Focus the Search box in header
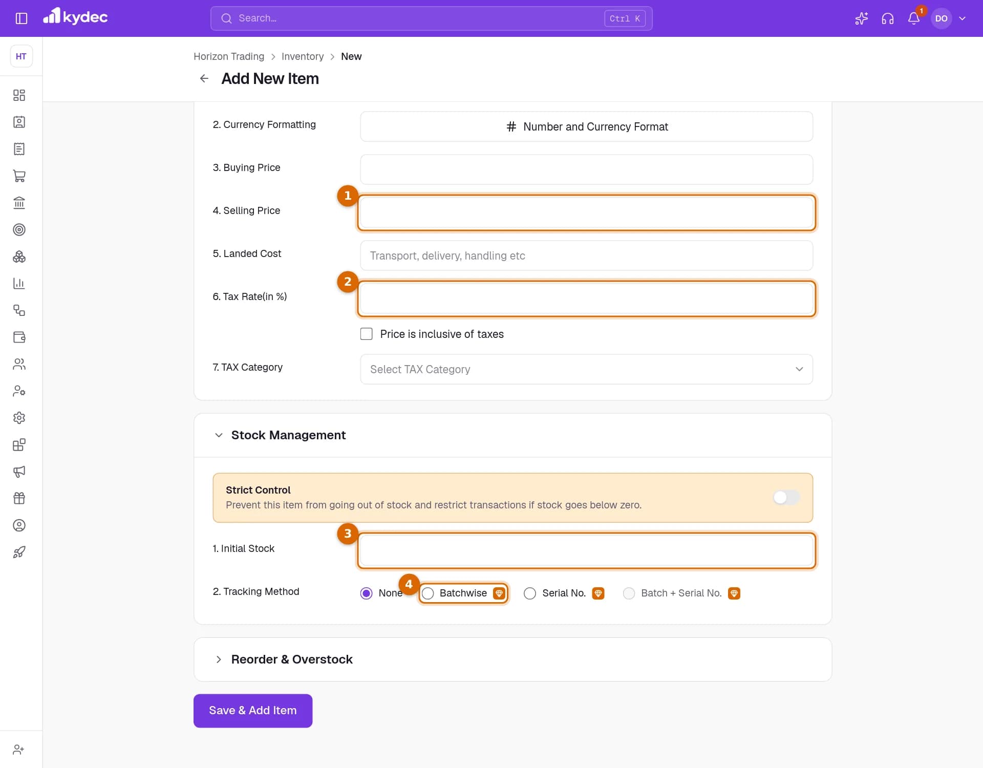Image resolution: width=983 pixels, height=768 pixels. 431,18
